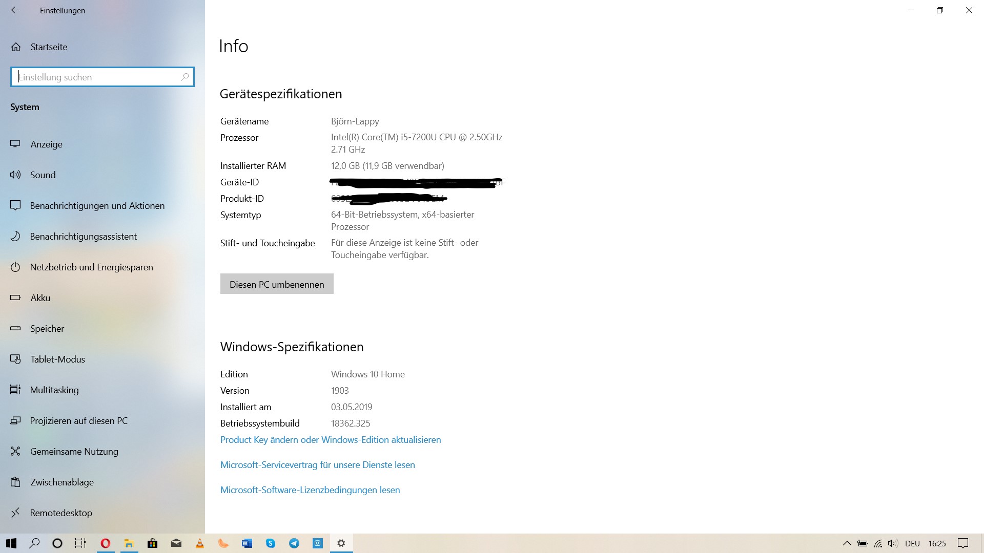Click the back arrow in Einstellungen

[15, 10]
